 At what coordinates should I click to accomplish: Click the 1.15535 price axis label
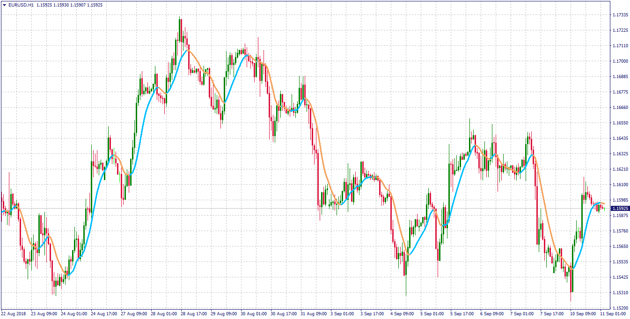point(620,262)
